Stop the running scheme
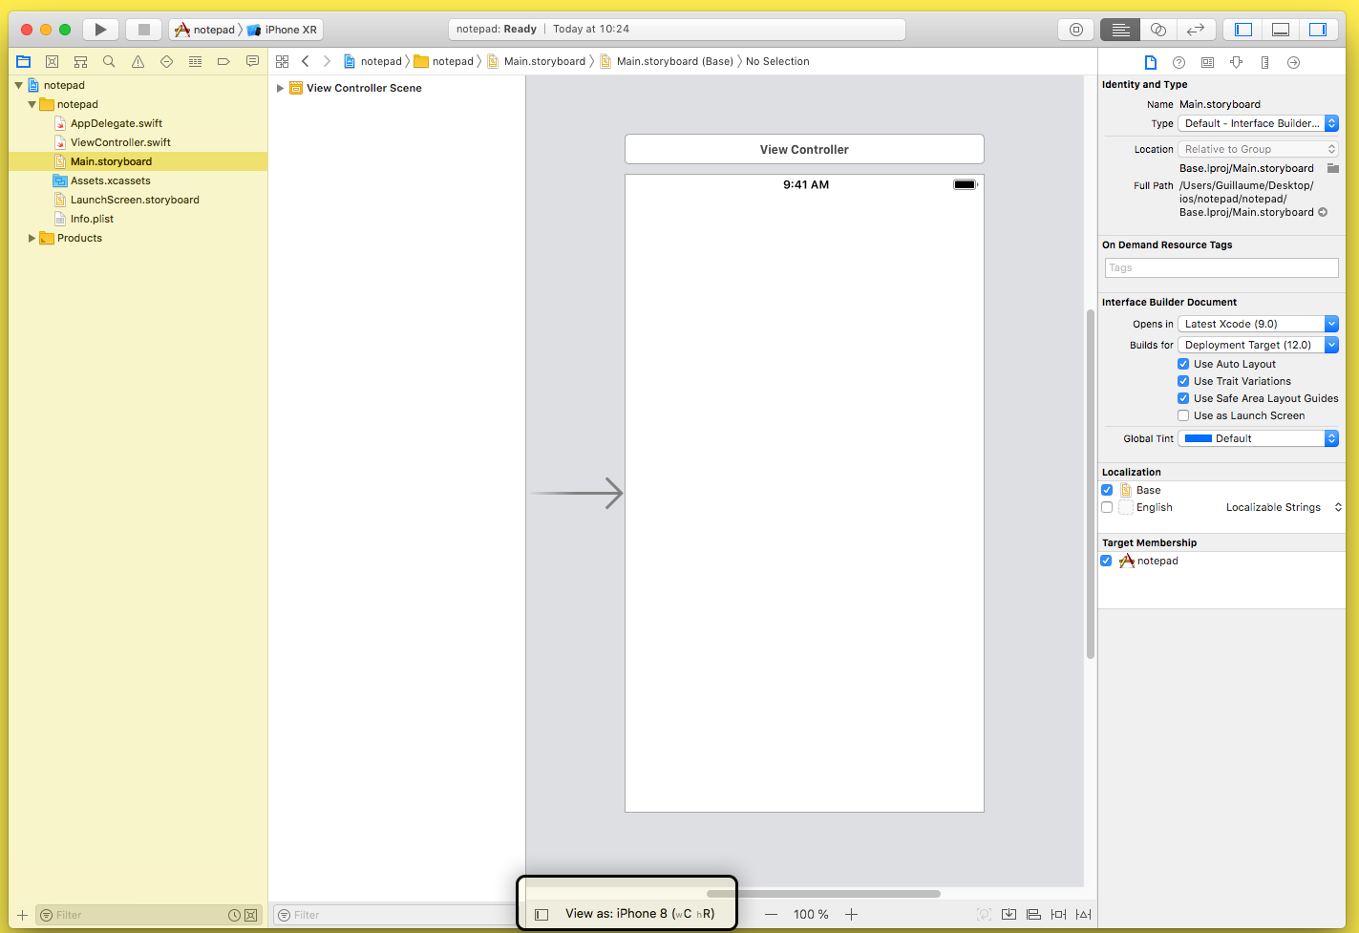This screenshot has width=1359, height=933. pyautogui.click(x=144, y=30)
